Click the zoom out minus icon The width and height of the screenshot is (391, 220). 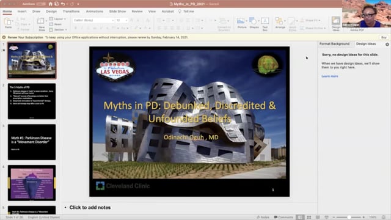pyautogui.click(x=334, y=218)
